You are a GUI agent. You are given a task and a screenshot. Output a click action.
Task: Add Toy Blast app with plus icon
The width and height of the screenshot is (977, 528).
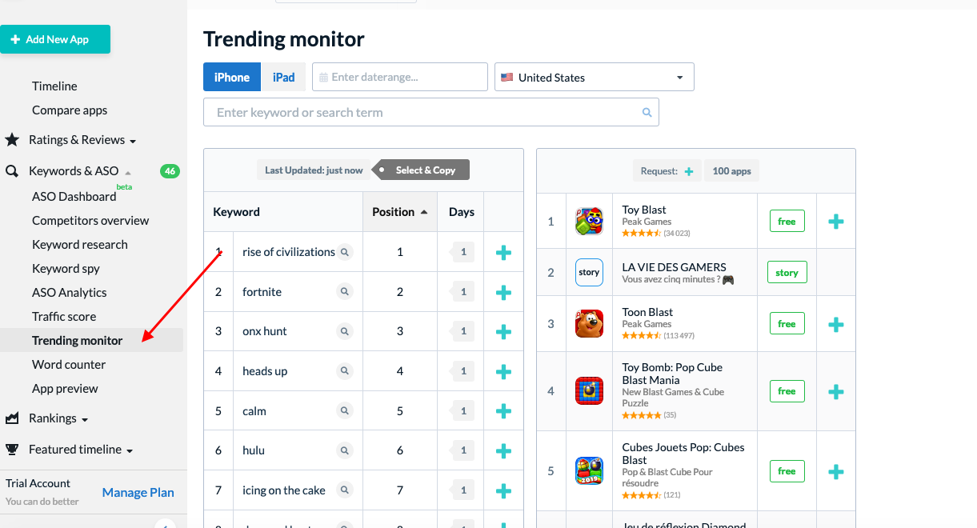tap(836, 222)
